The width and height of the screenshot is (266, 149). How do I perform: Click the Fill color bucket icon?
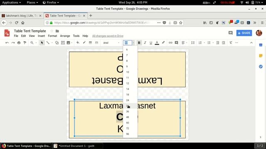pyautogui.click(x=78, y=43)
